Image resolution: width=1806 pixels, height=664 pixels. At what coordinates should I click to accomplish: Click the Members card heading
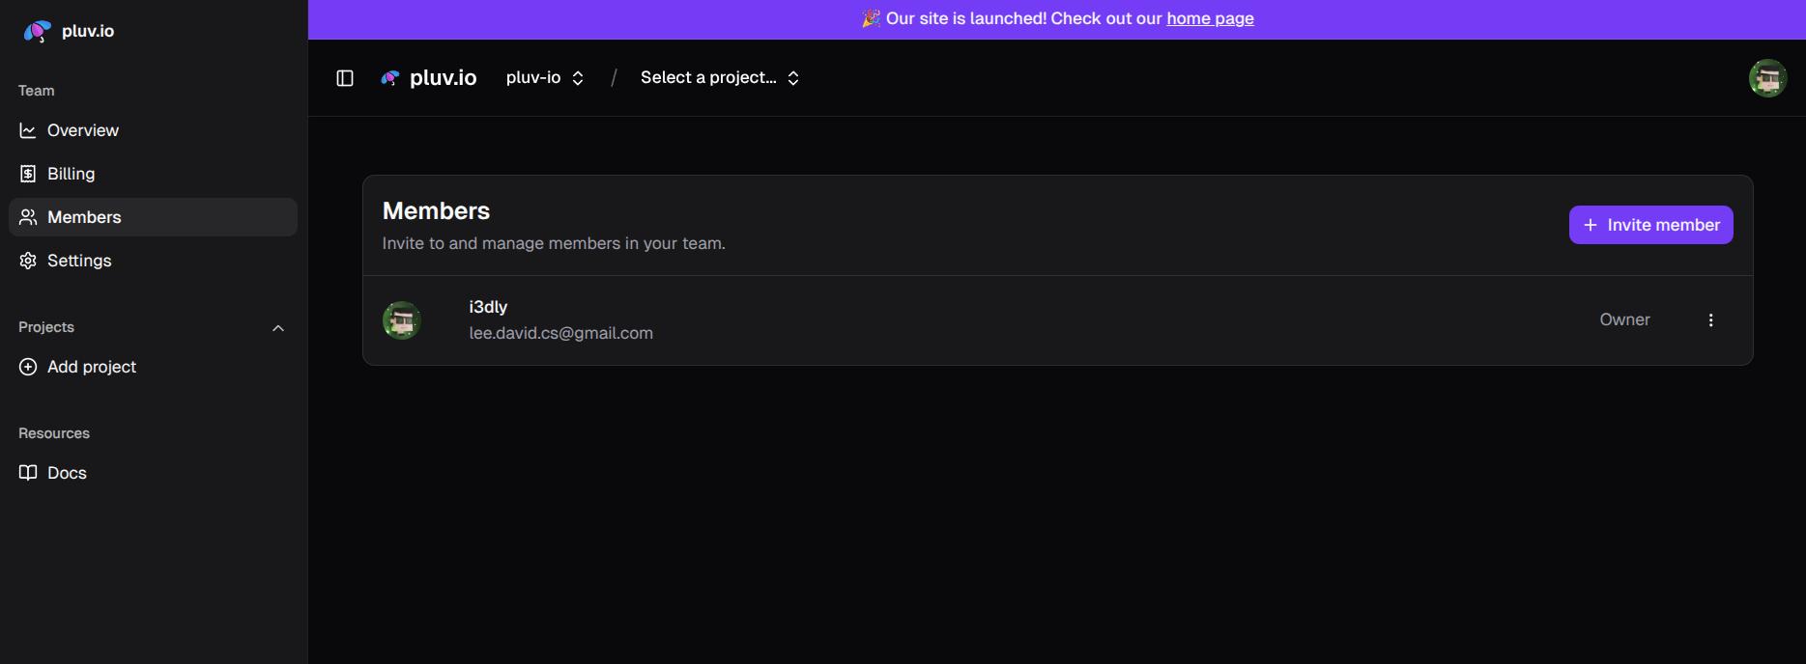(436, 210)
